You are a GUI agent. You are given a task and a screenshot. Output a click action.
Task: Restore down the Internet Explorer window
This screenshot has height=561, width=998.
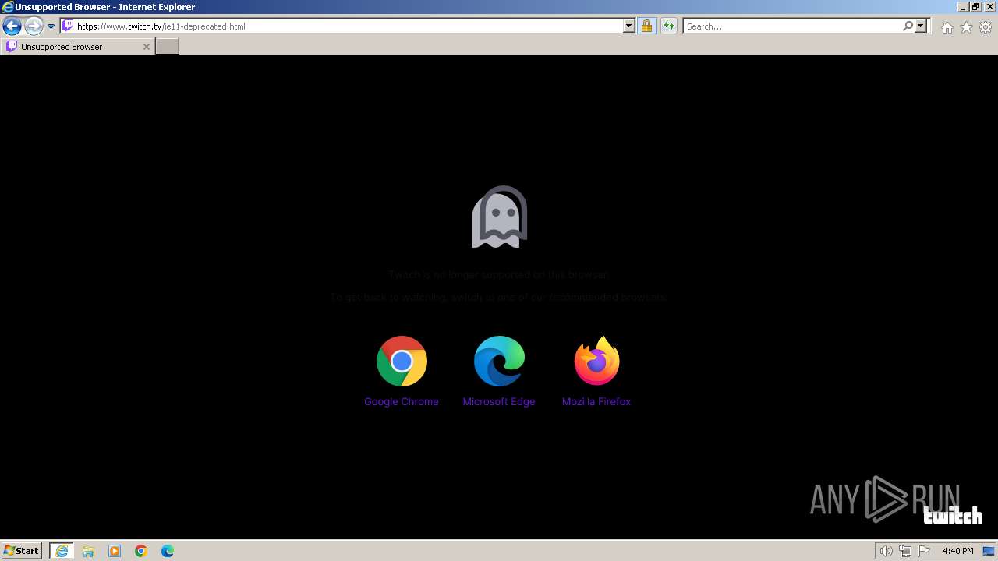pos(975,7)
